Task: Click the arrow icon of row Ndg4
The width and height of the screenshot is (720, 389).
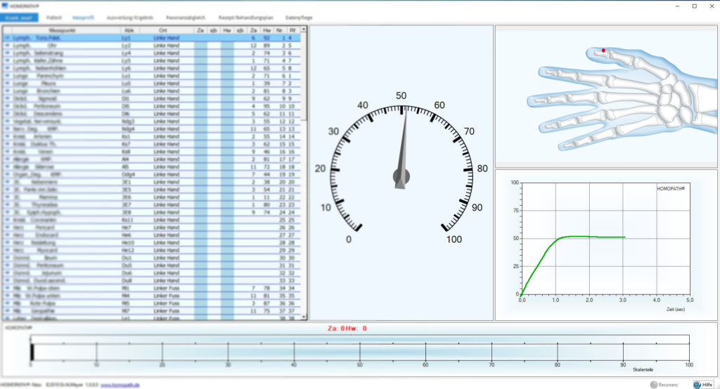Action: coord(7,129)
